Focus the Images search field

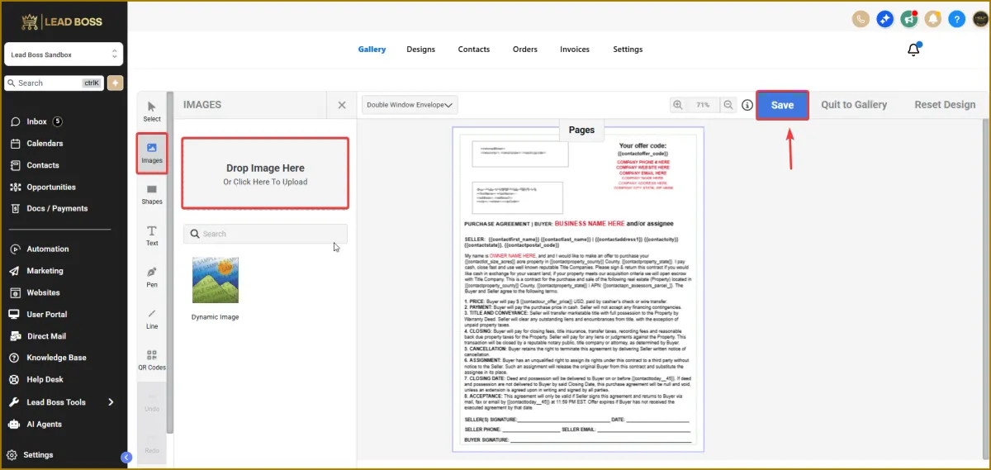tap(265, 234)
